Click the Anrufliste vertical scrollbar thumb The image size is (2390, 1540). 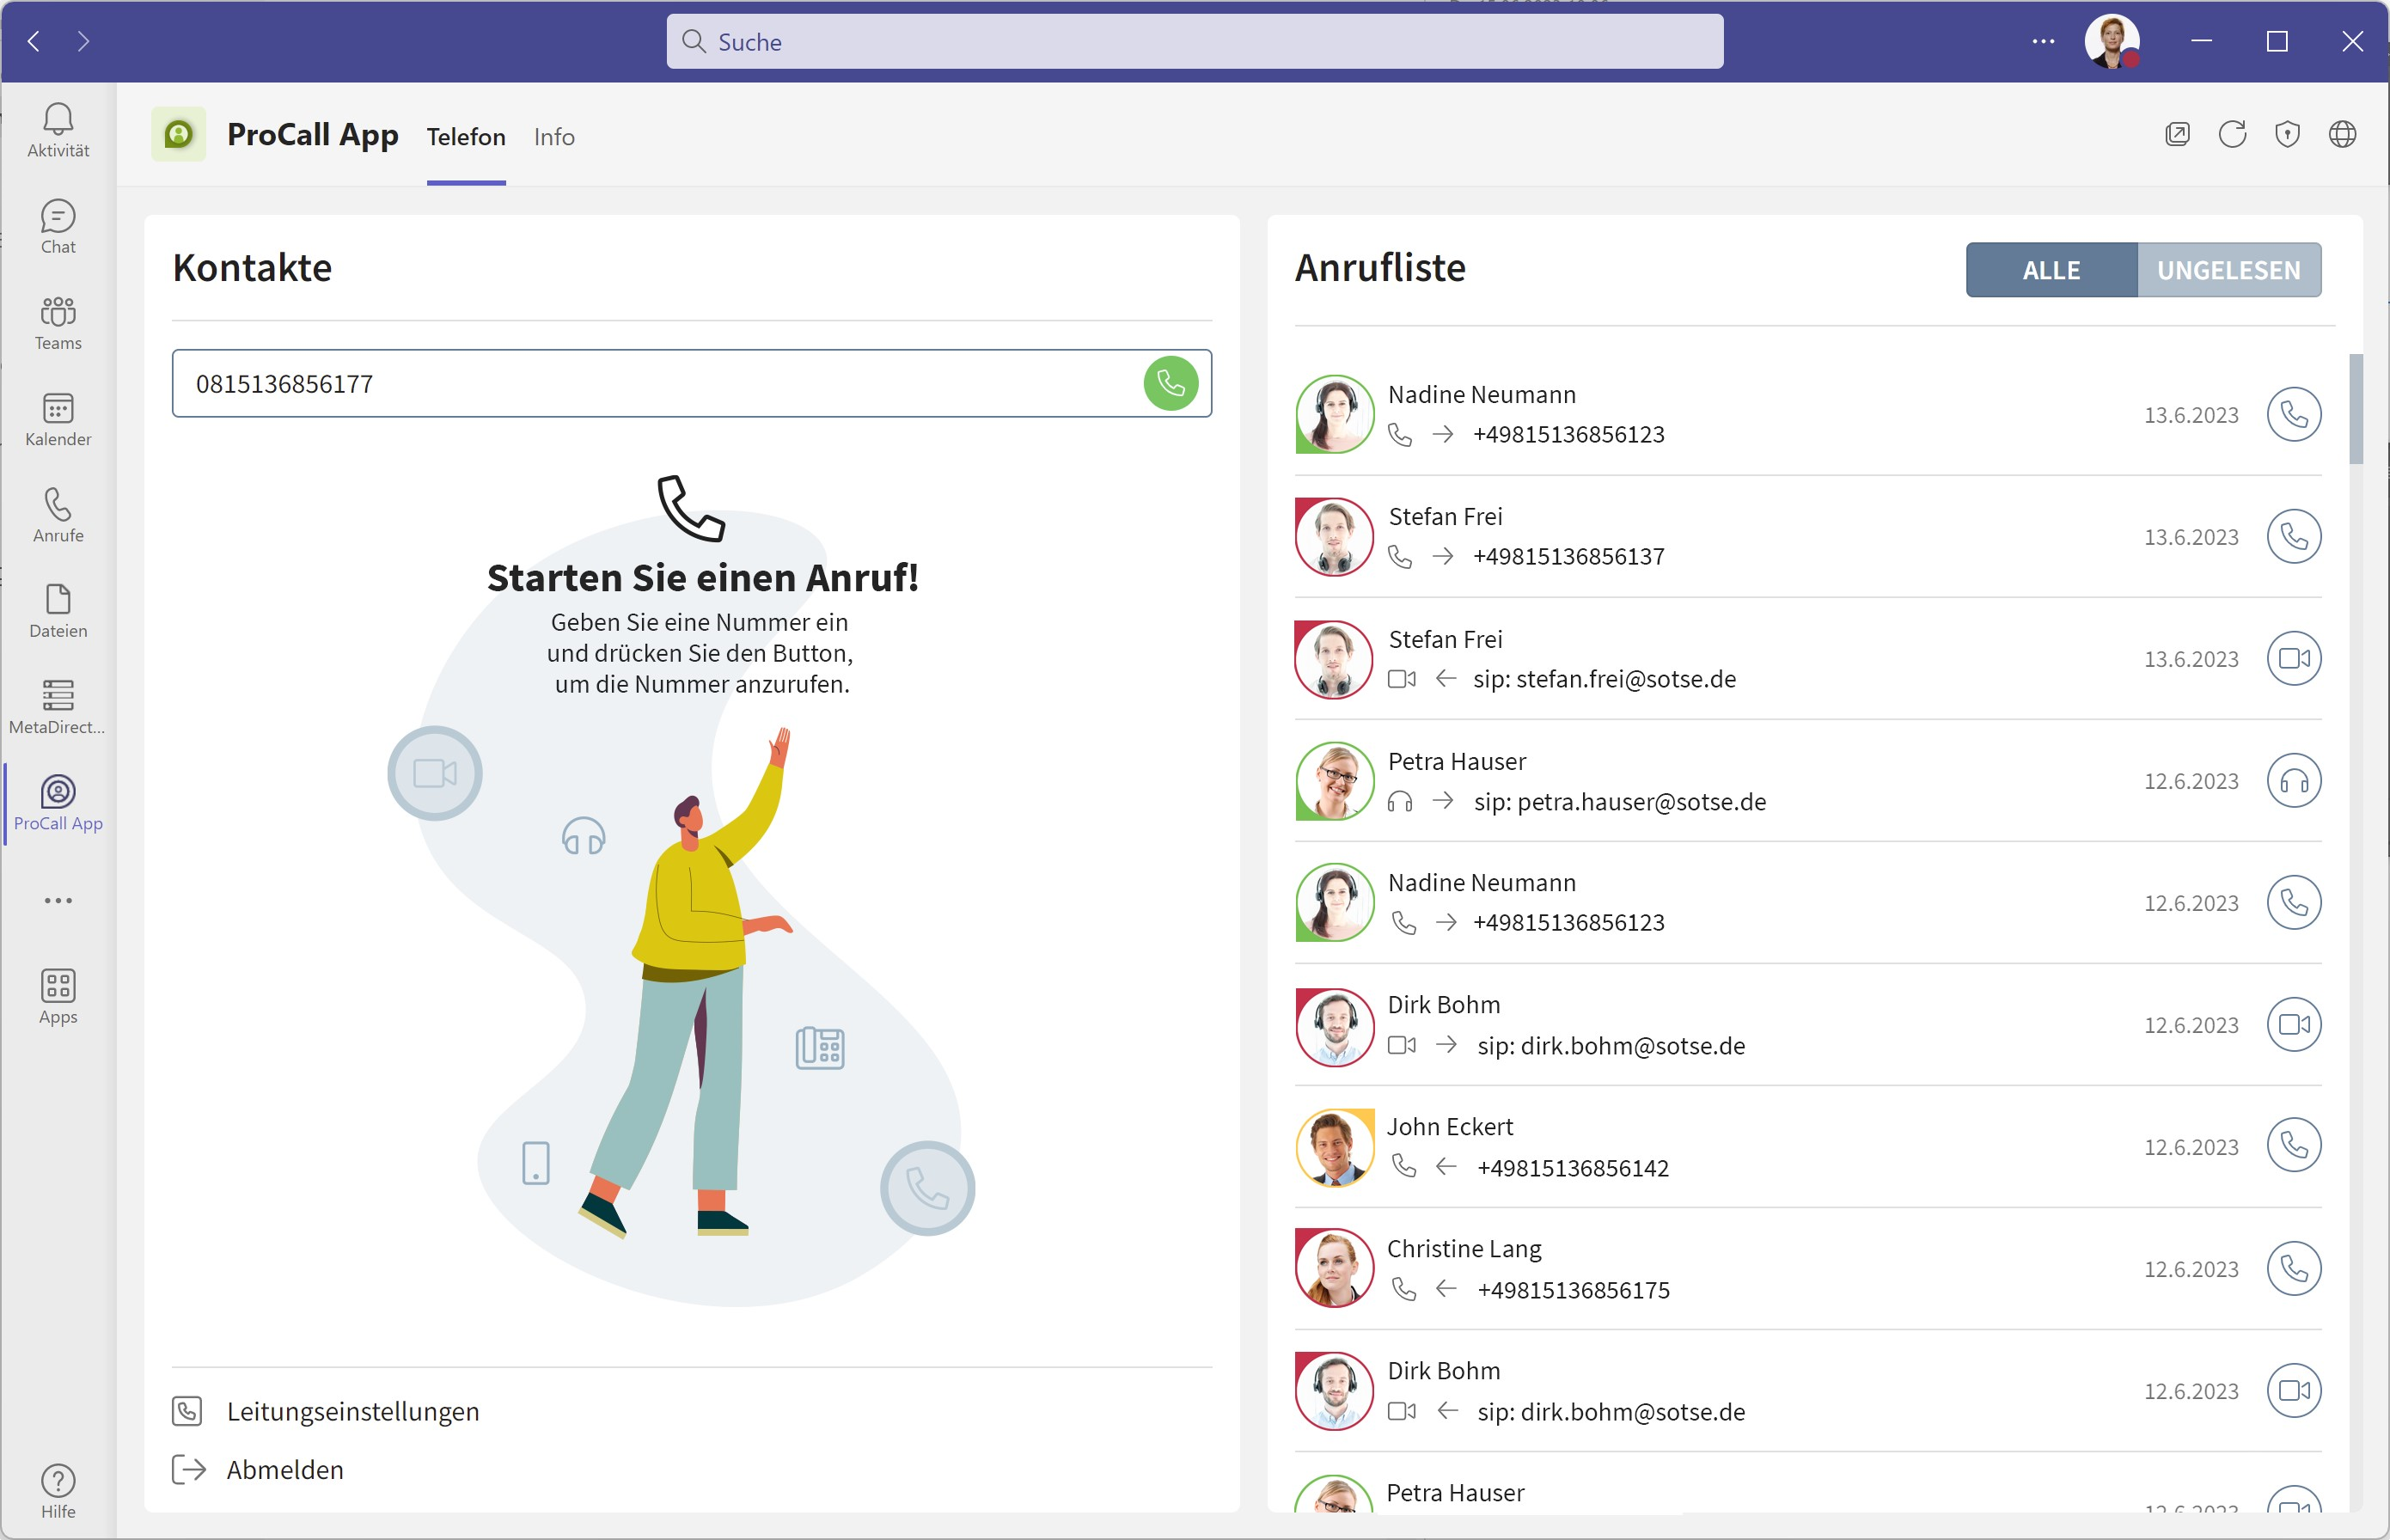[x=2356, y=410]
